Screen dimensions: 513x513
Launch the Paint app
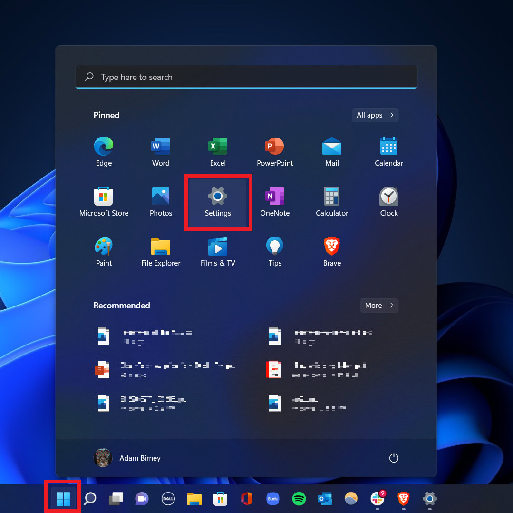[104, 252]
